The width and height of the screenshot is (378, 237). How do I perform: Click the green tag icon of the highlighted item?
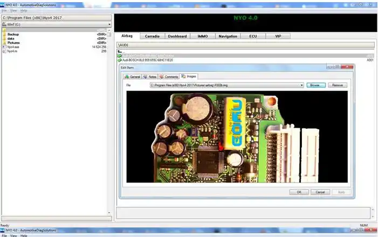[119, 55]
